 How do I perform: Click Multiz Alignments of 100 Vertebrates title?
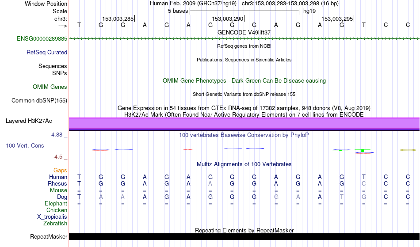click(244, 164)
